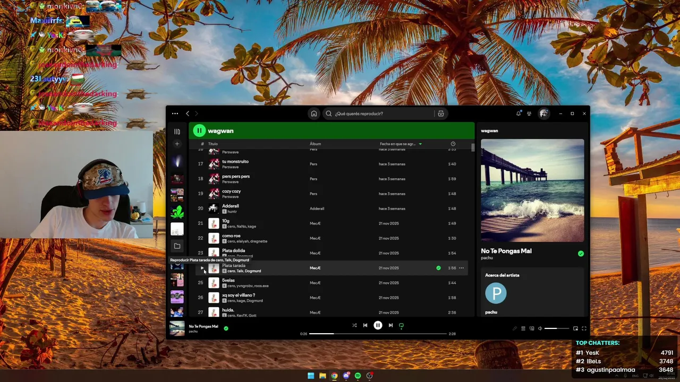Open Windows Start button on taskbar
Image resolution: width=680 pixels, height=382 pixels.
311,376
